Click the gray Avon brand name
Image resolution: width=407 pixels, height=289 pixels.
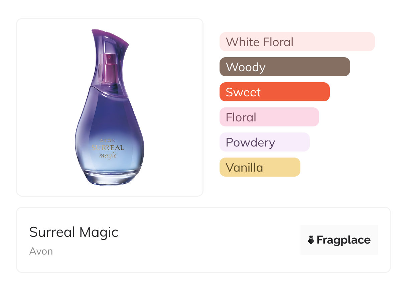pyautogui.click(x=41, y=251)
